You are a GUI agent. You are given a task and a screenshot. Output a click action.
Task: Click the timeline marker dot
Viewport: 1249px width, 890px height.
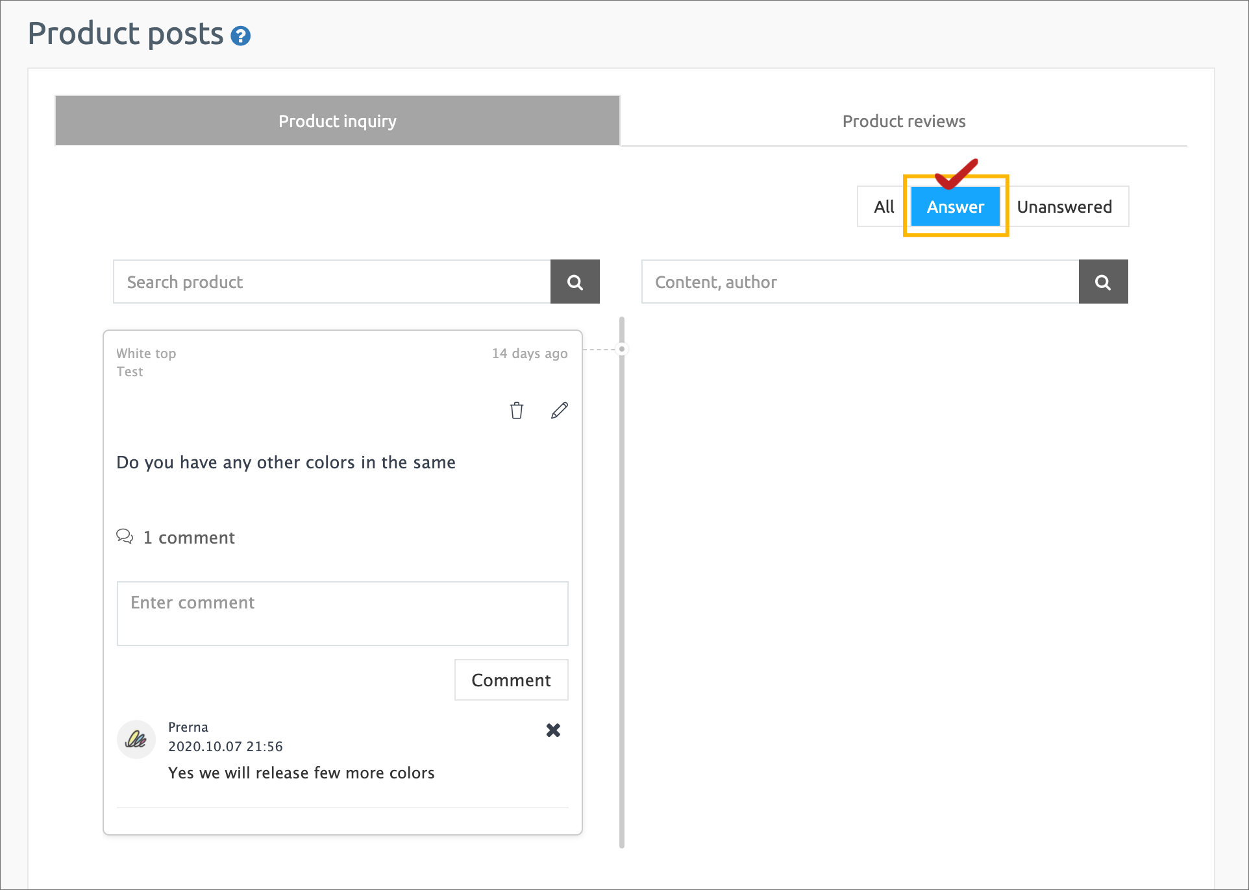pyautogui.click(x=622, y=349)
